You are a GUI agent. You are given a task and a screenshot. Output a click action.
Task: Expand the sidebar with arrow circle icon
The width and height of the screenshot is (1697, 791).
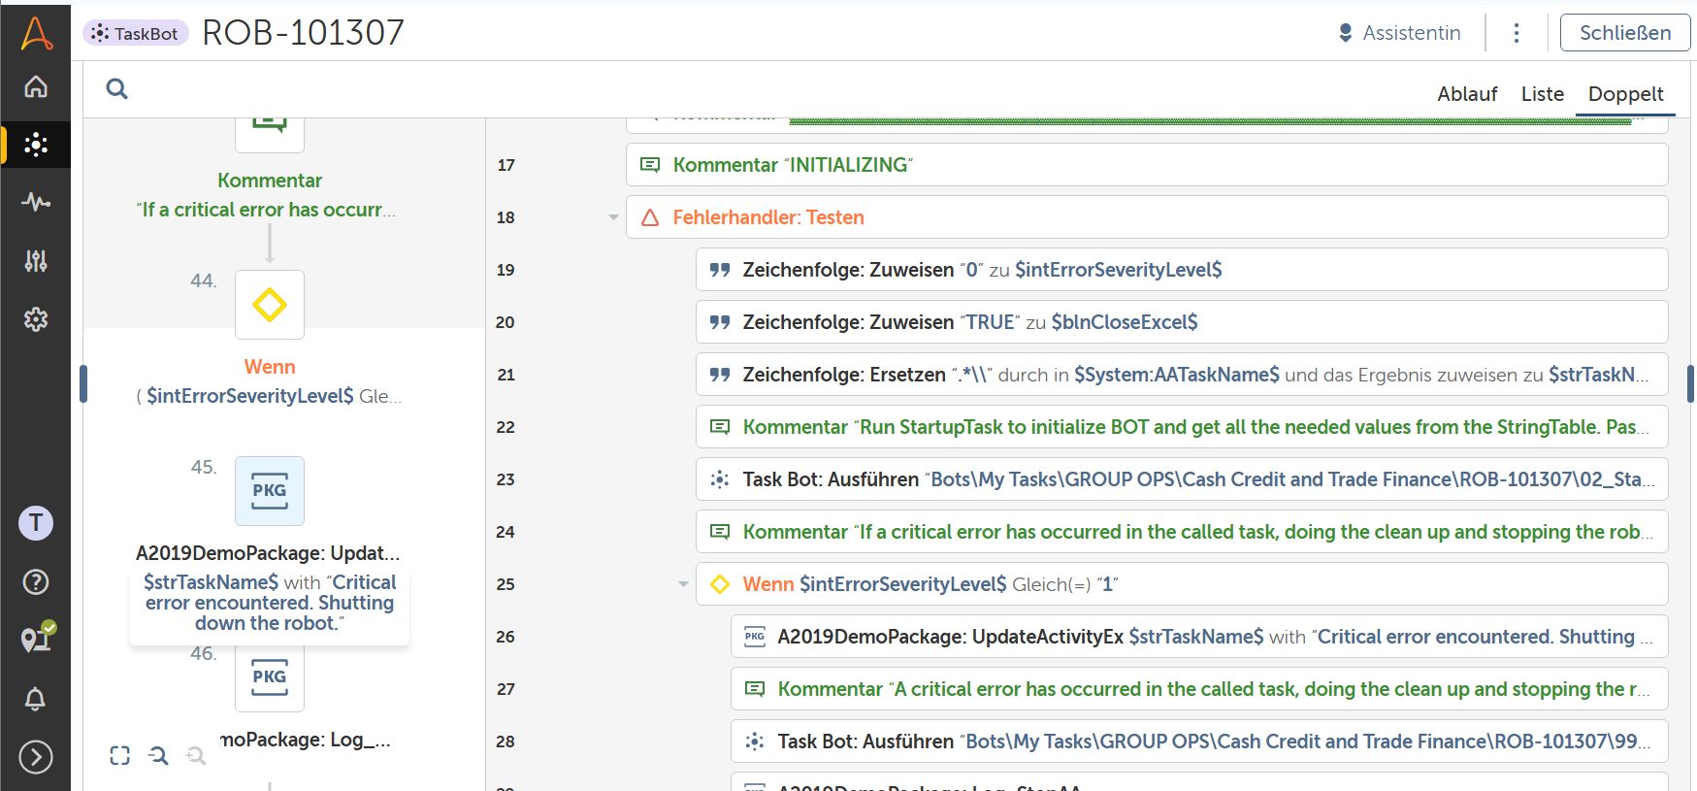click(x=36, y=756)
